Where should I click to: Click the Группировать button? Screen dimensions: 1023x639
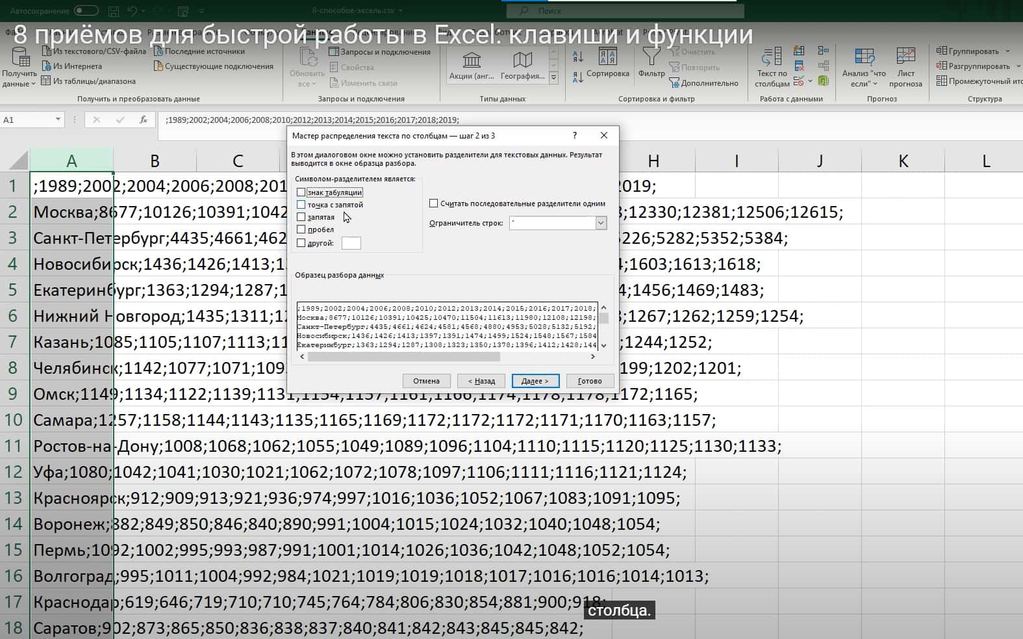point(968,51)
